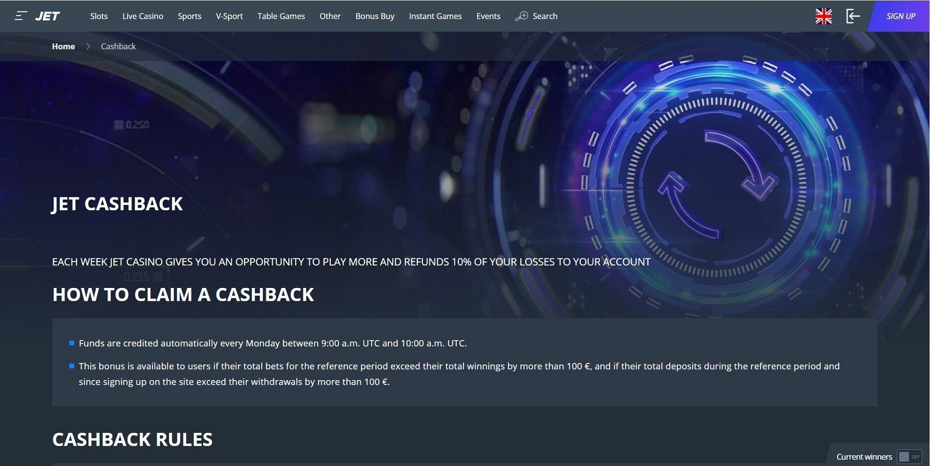Click the JET logo
The width and height of the screenshot is (930, 466).
(x=48, y=16)
